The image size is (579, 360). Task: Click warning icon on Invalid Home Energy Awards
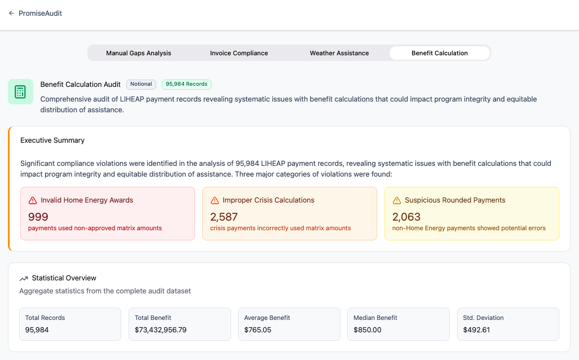click(33, 200)
